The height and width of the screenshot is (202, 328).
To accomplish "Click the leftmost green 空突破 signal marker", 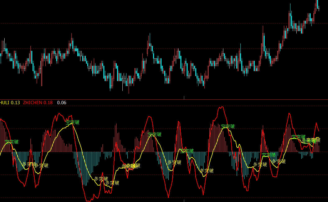I will point(11,142).
